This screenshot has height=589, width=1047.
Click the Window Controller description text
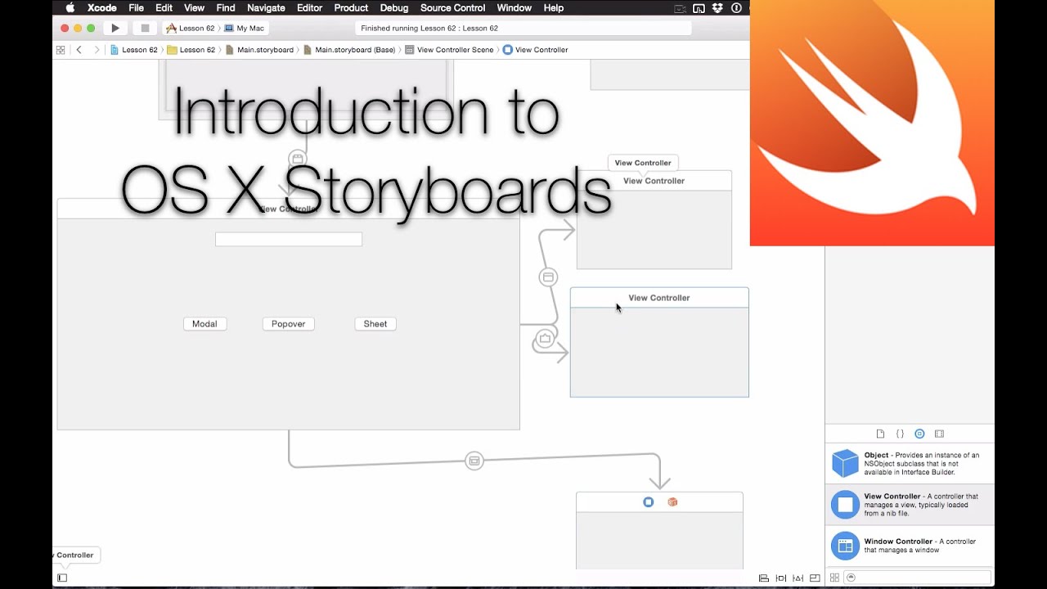(x=921, y=546)
